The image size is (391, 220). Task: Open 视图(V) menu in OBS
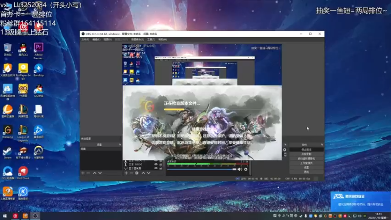click(x=108, y=40)
